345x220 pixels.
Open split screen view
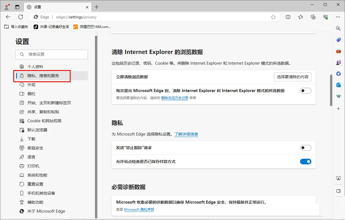pos(288,17)
